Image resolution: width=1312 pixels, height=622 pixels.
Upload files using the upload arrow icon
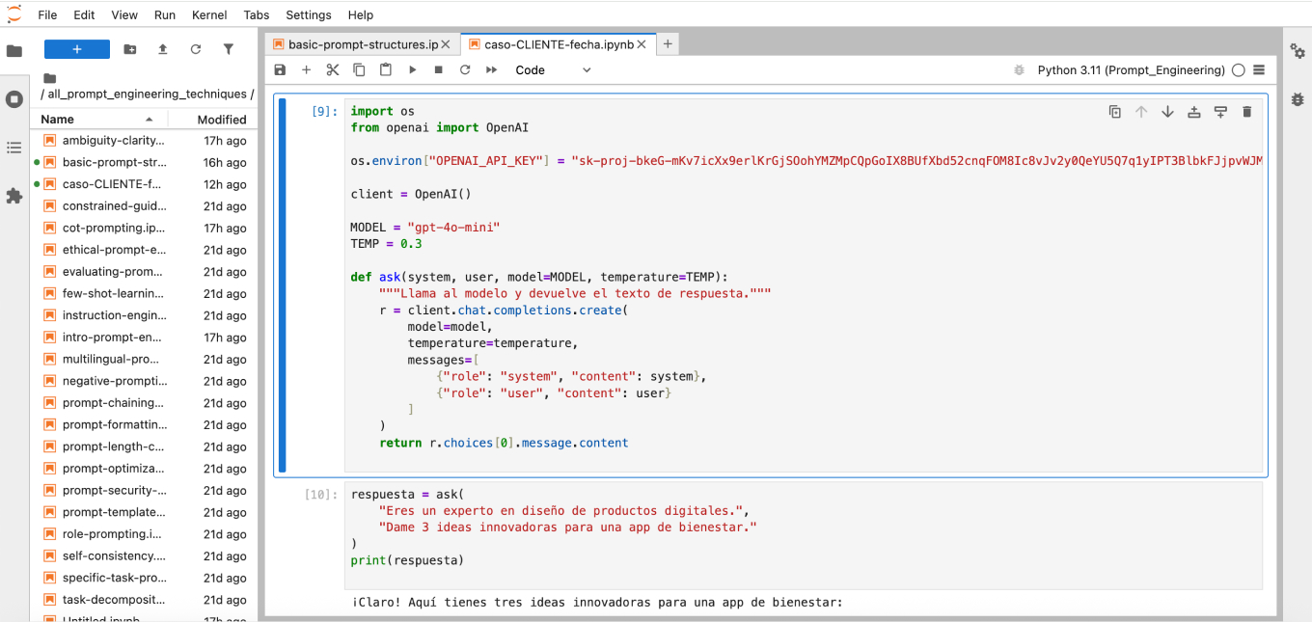162,49
